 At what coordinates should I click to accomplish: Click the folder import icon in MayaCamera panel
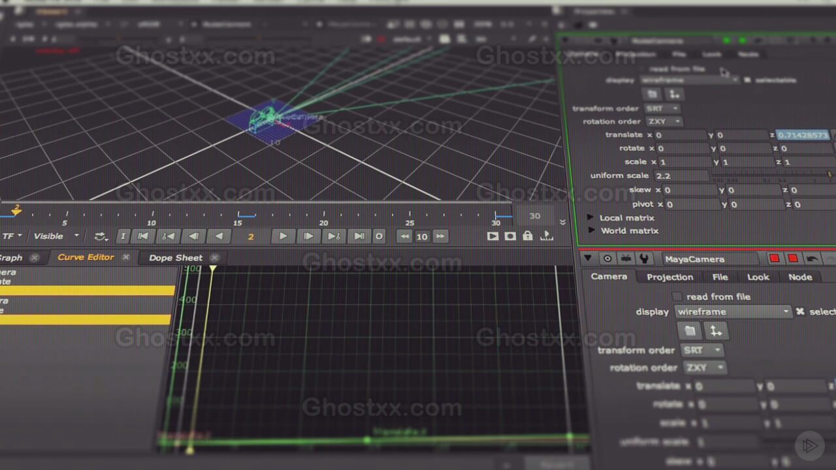point(689,331)
